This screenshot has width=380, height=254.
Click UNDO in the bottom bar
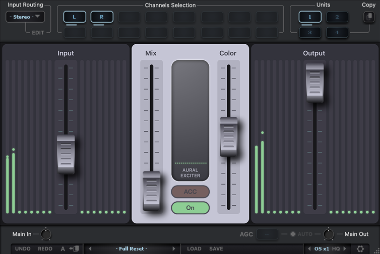point(23,248)
